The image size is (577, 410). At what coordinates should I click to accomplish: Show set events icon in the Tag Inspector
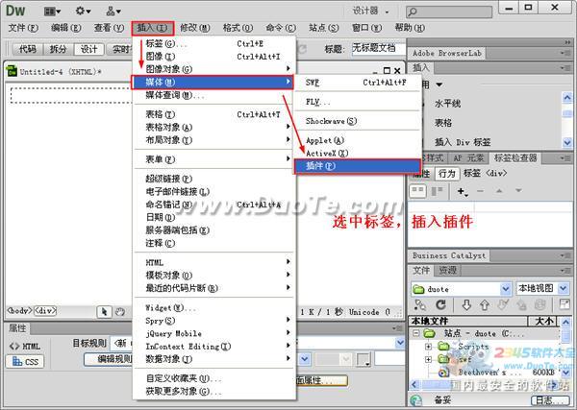[x=418, y=191]
